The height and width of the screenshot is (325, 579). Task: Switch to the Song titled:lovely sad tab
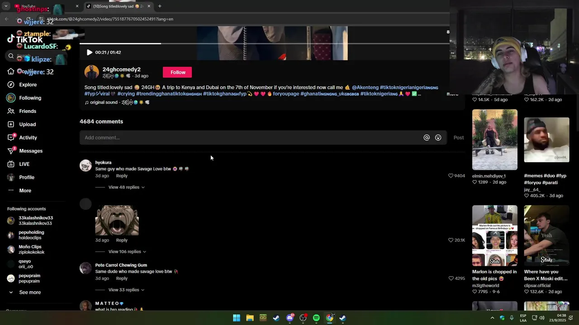119,6
